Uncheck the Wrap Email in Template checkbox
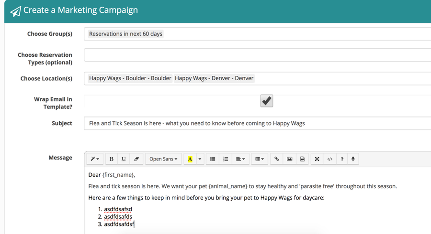Viewport: 431px width, 234px height. tap(267, 101)
